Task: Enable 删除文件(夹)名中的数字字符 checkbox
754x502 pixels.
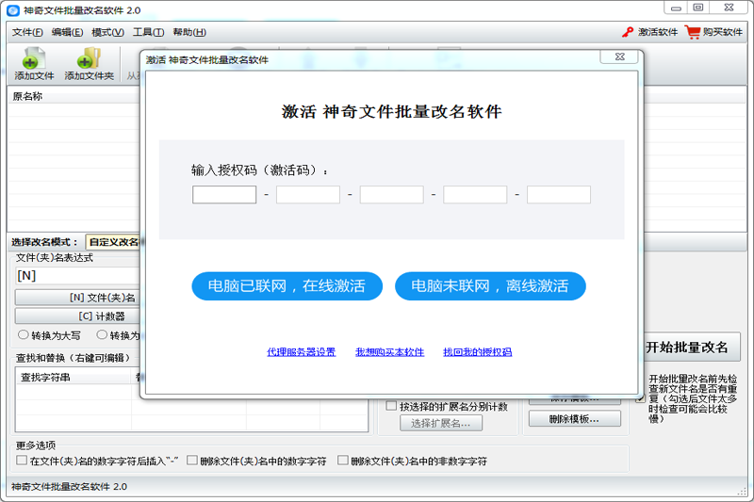Action: [192, 462]
